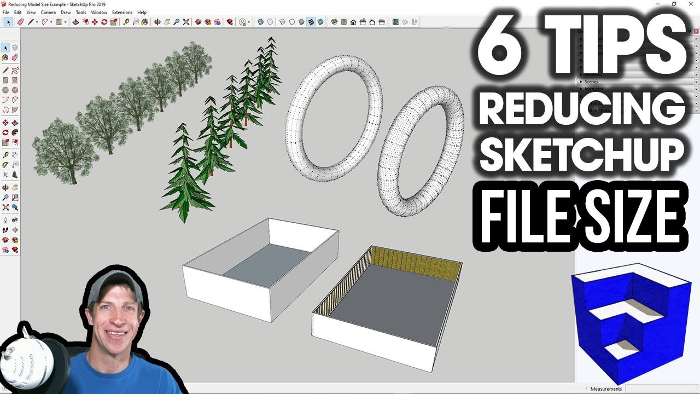Open the Tools menu
The height and width of the screenshot is (394, 700).
pos(81,12)
